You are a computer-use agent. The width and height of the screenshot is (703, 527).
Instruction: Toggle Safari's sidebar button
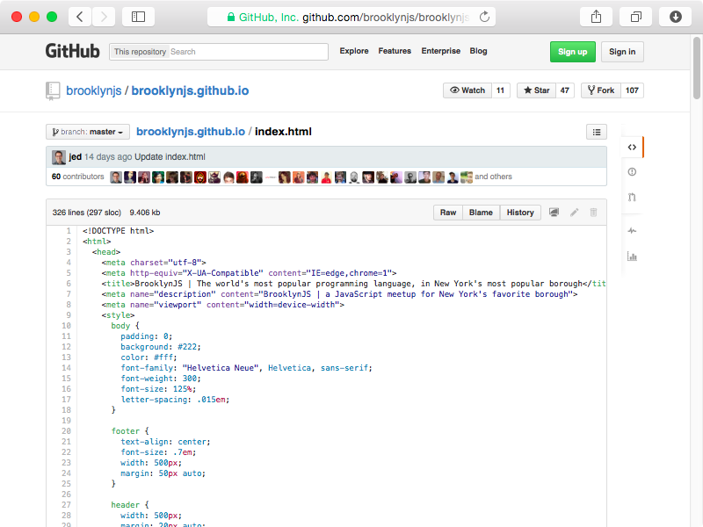(138, 17)
